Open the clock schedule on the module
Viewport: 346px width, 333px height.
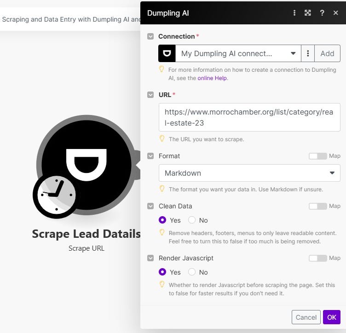click(x=57, y=195)
